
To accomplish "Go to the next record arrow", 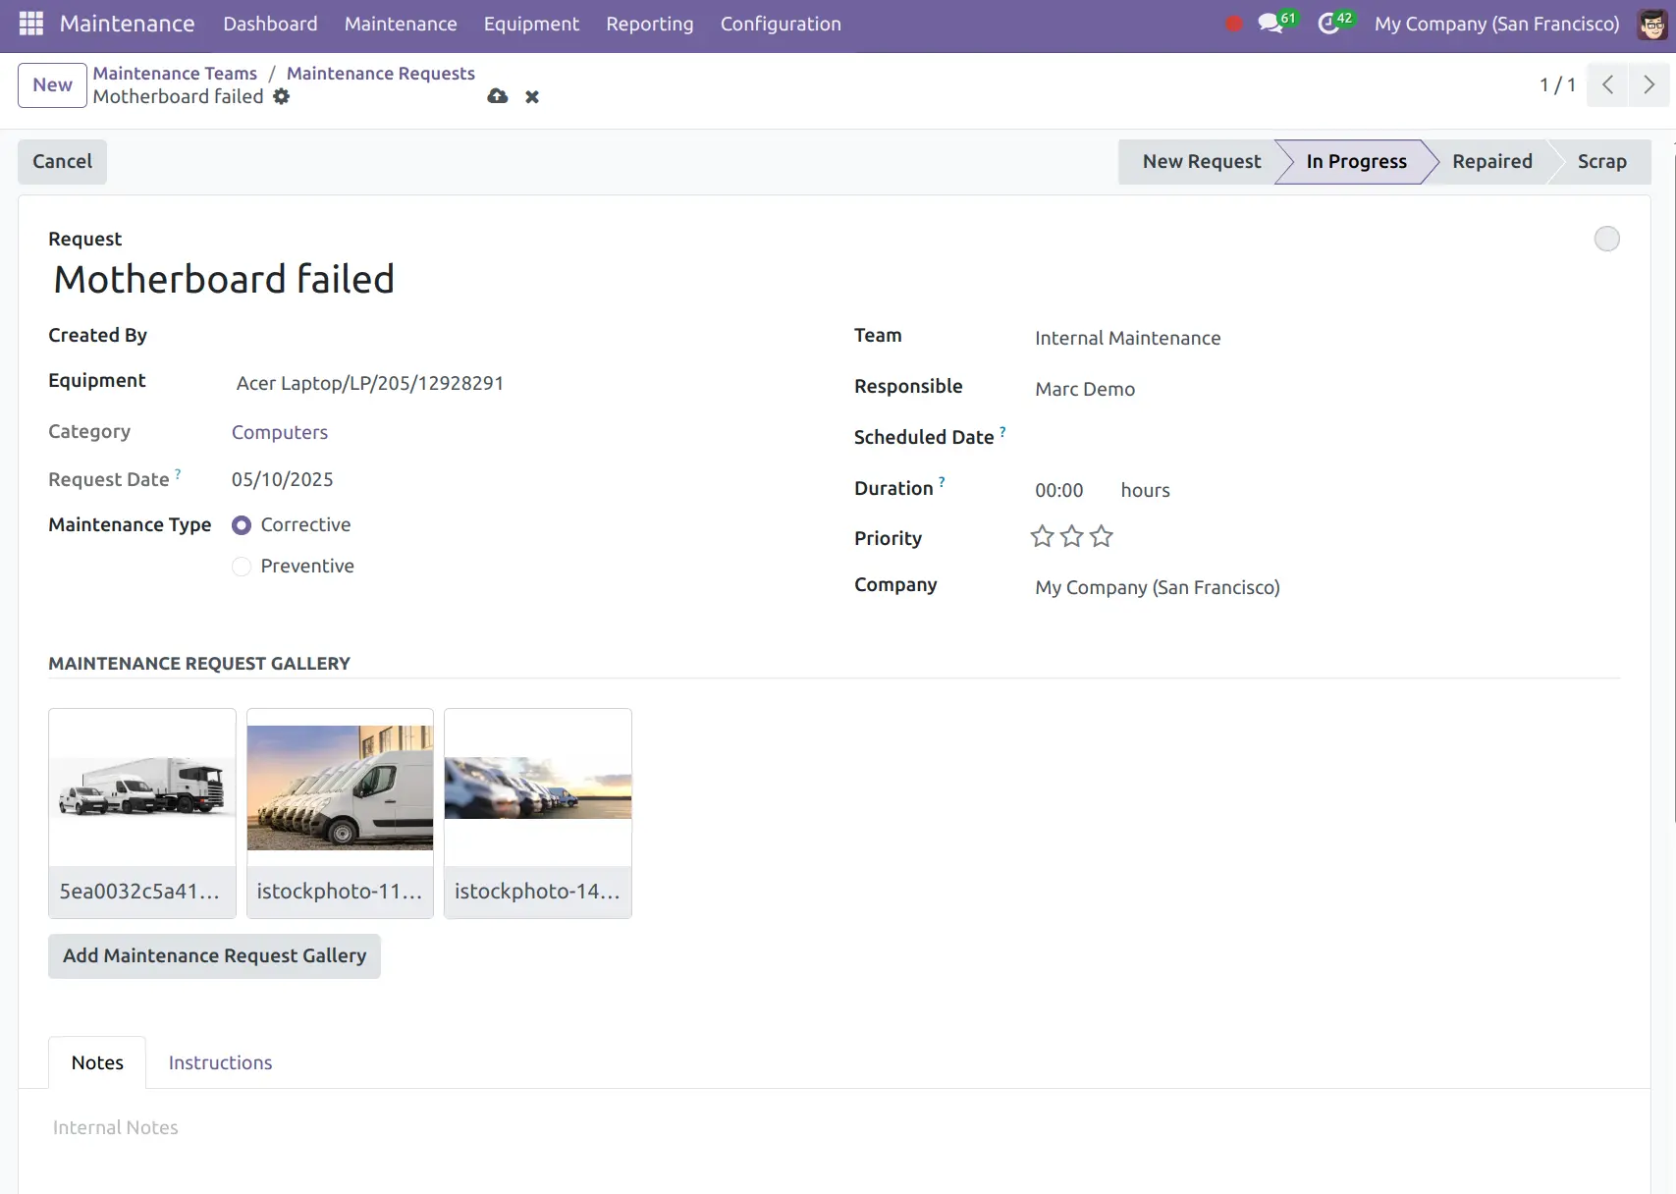I will 1649,84.
